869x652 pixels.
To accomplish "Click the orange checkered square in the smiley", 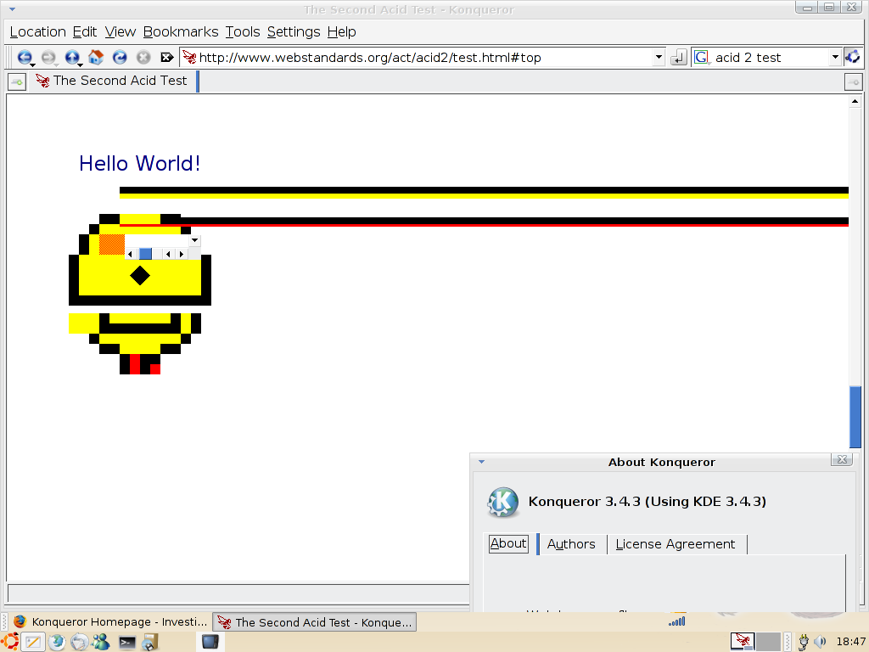I will pos(111,244).
